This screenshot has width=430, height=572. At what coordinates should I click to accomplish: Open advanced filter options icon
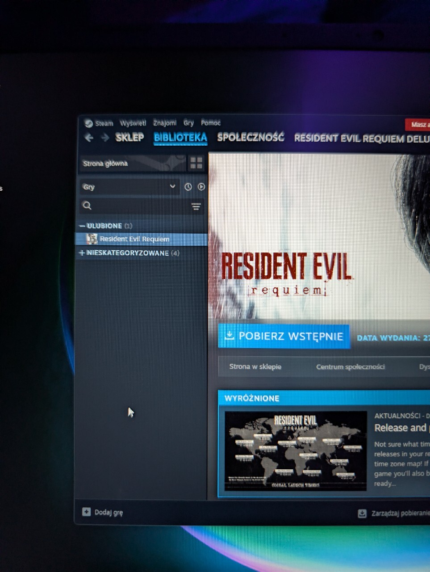196,206
